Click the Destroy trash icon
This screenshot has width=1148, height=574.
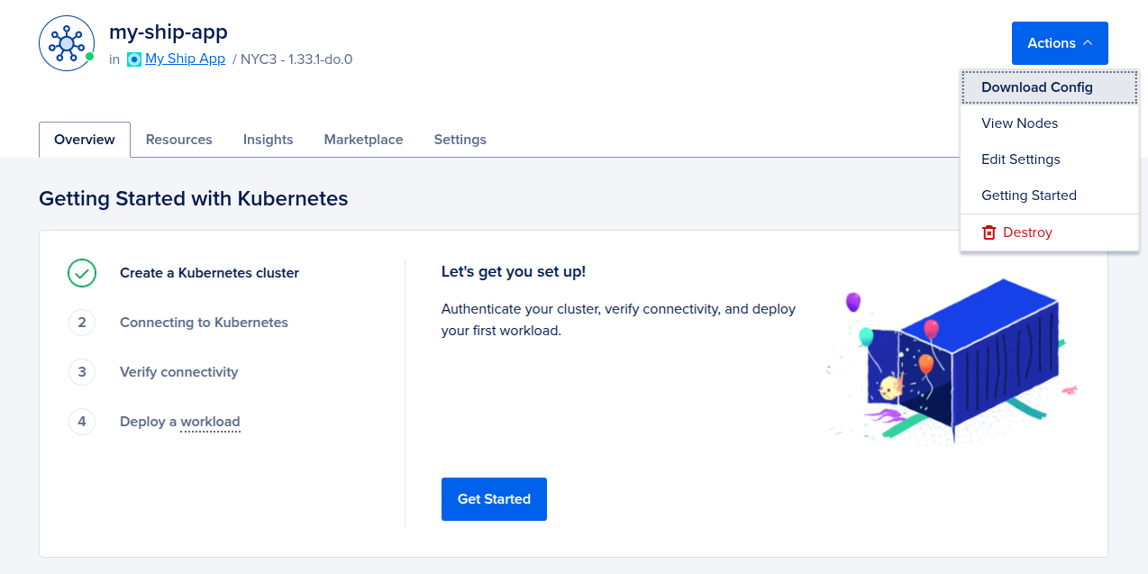(x=988, y=232)
